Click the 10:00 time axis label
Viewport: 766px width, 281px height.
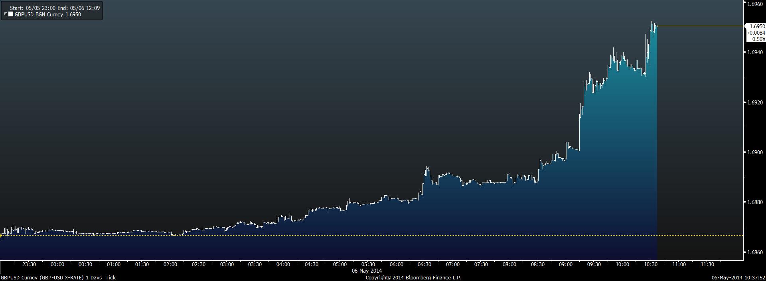pyautogui.click(x=622, y=264)
